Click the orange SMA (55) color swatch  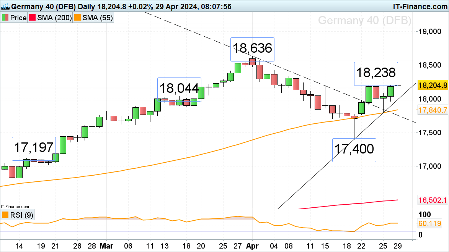click(77, 18)
